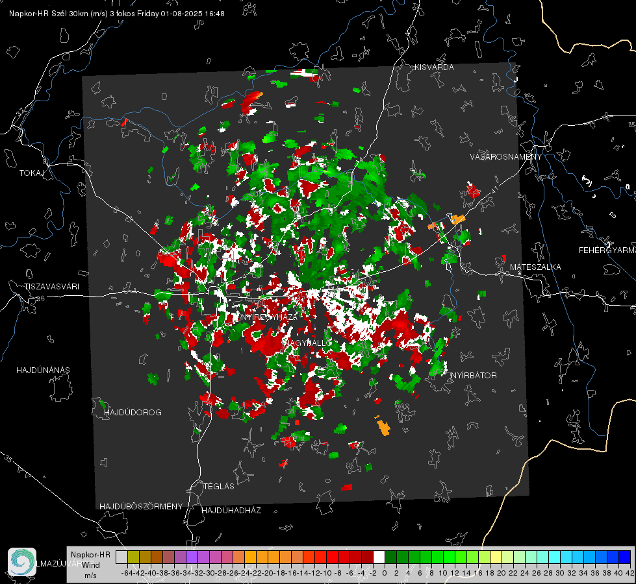Image resolution: width=636 pixels, height=584 pixels.
Task: Click the NYÍREGYHÁZA city label
Action: pyautogui.click(x=269, y=317)
